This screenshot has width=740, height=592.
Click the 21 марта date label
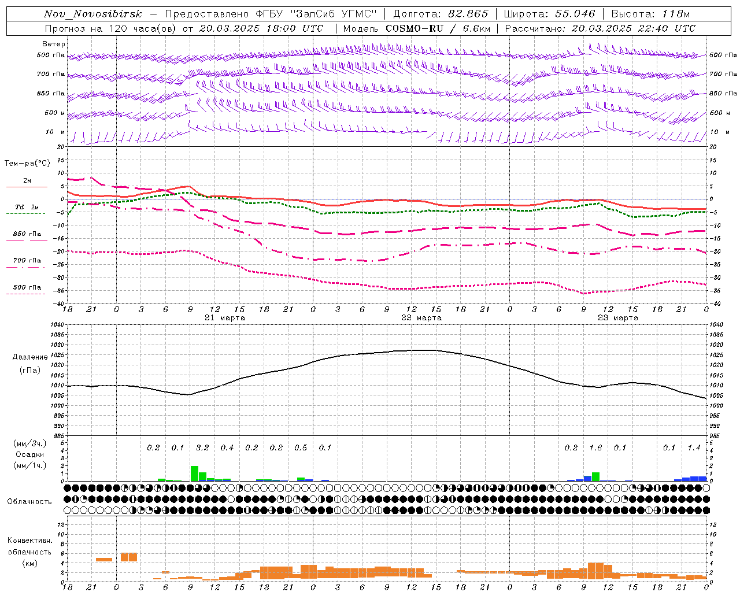225,317
